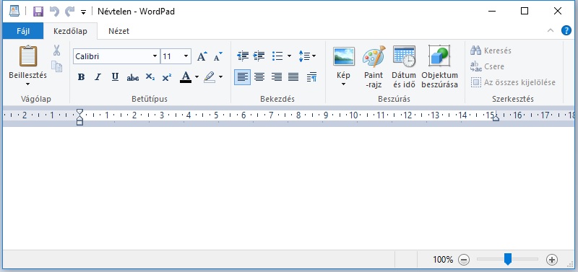This screenshot has height=272, width=578.
Task: Click the Keresés button
Action: (491, 51)
